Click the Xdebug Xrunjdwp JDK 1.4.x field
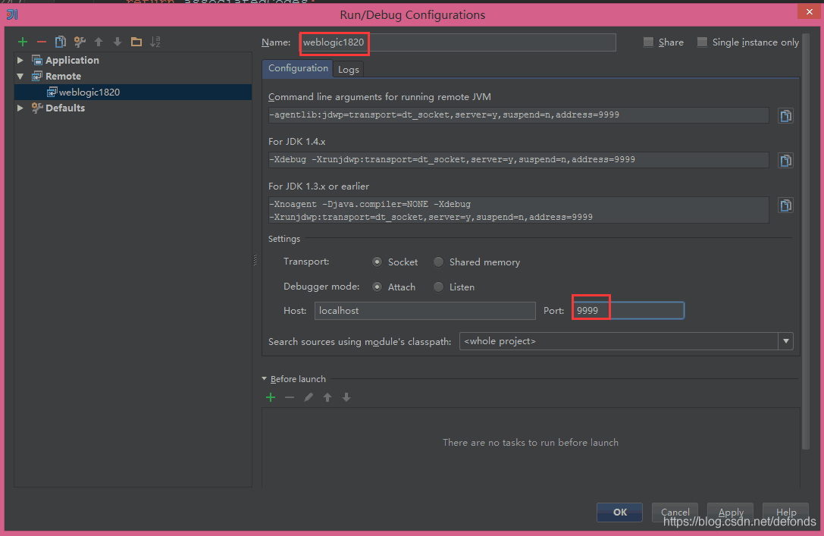824x536 pixels. click(519, 160)
